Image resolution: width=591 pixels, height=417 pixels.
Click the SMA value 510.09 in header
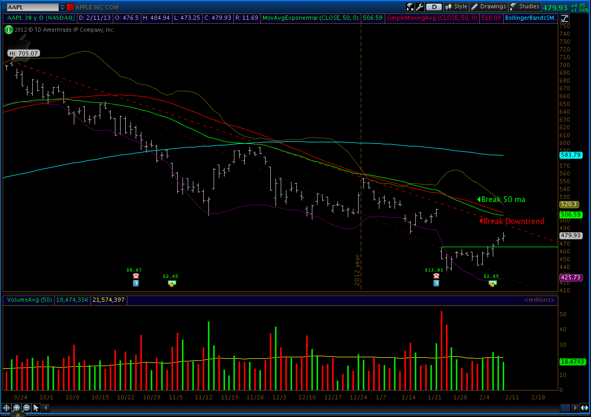click(x=491, y=18)
